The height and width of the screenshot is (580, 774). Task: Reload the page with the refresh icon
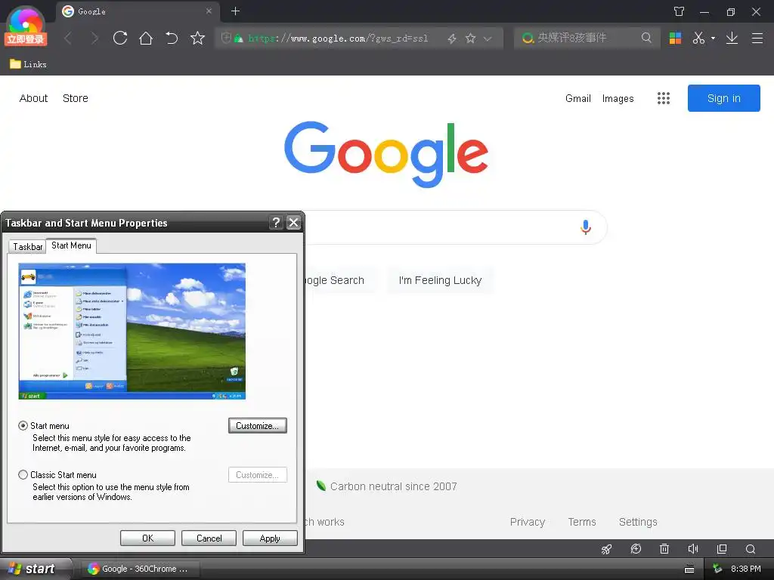tap(120, 38)
